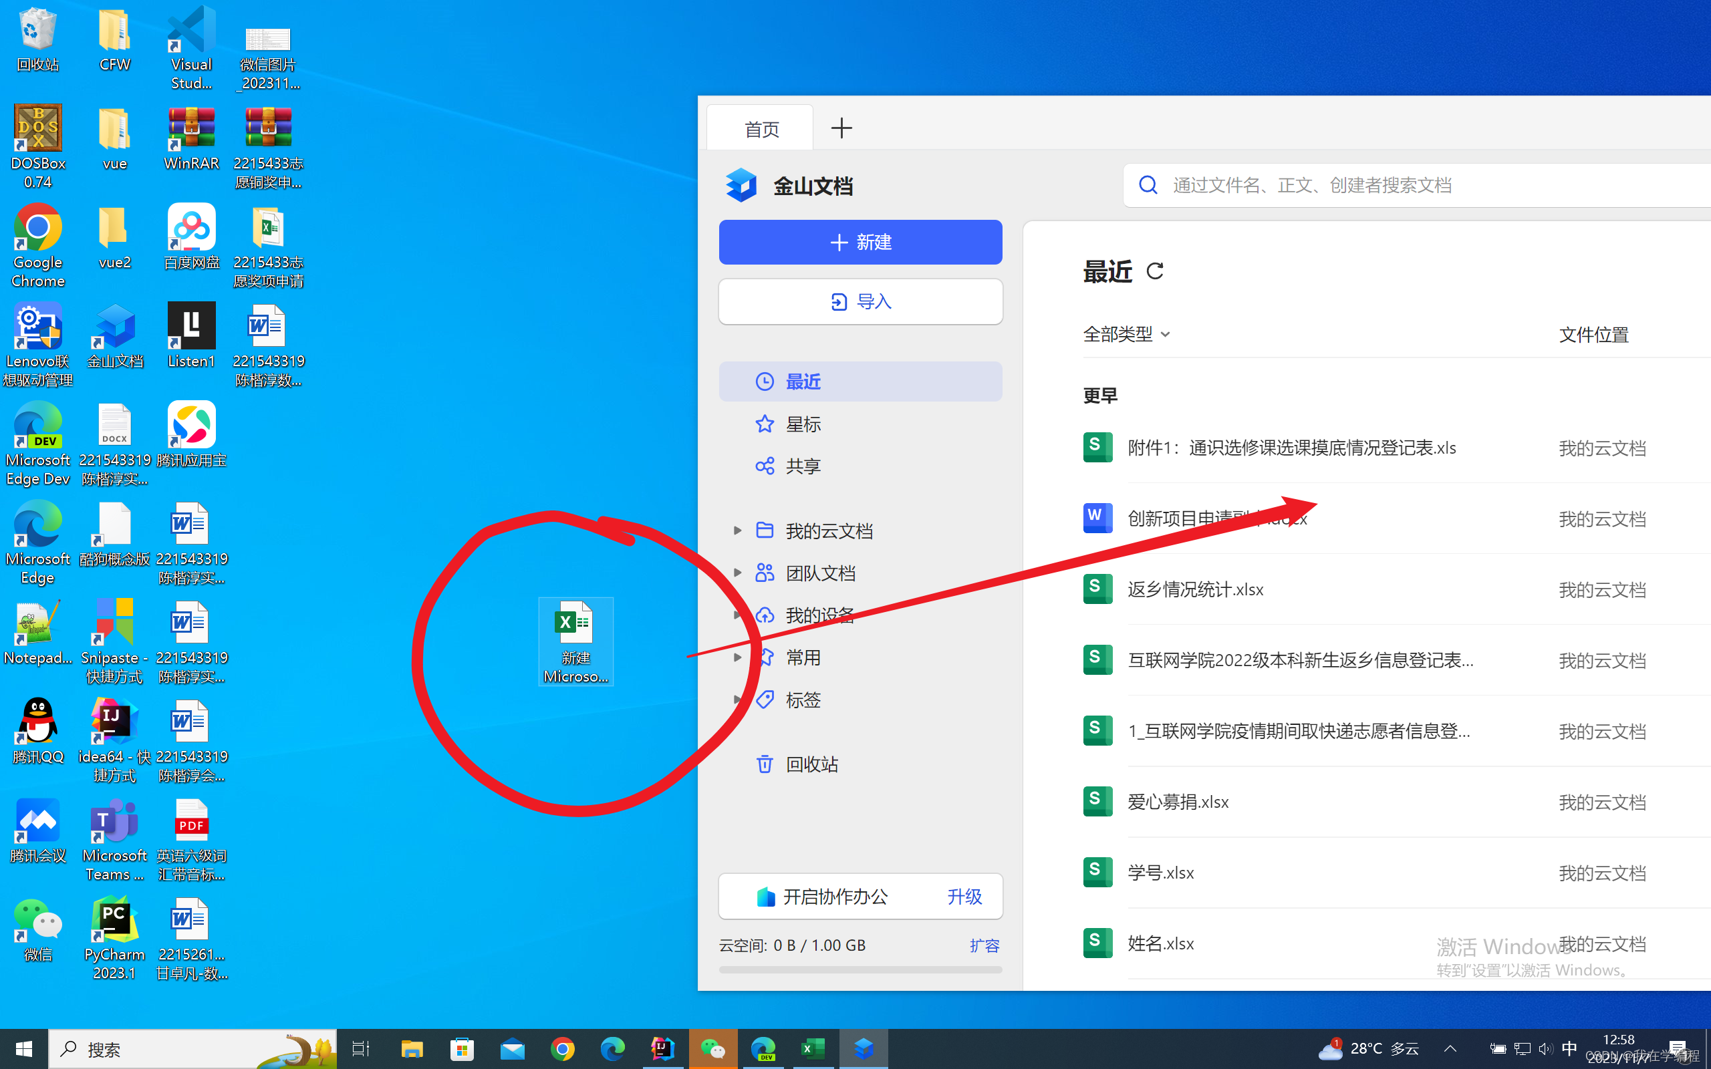1711x1069 pixels.
Task: Click the cloud storage usage bar
Action: point(860,969)
